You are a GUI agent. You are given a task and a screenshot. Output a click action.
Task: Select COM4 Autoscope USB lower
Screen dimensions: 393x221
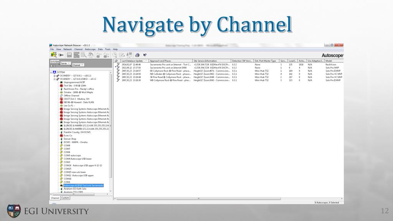pos(78,159)
